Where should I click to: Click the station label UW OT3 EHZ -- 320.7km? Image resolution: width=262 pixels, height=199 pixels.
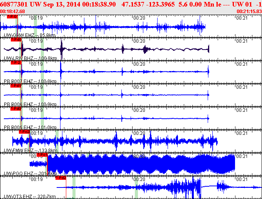coord(30,197)
